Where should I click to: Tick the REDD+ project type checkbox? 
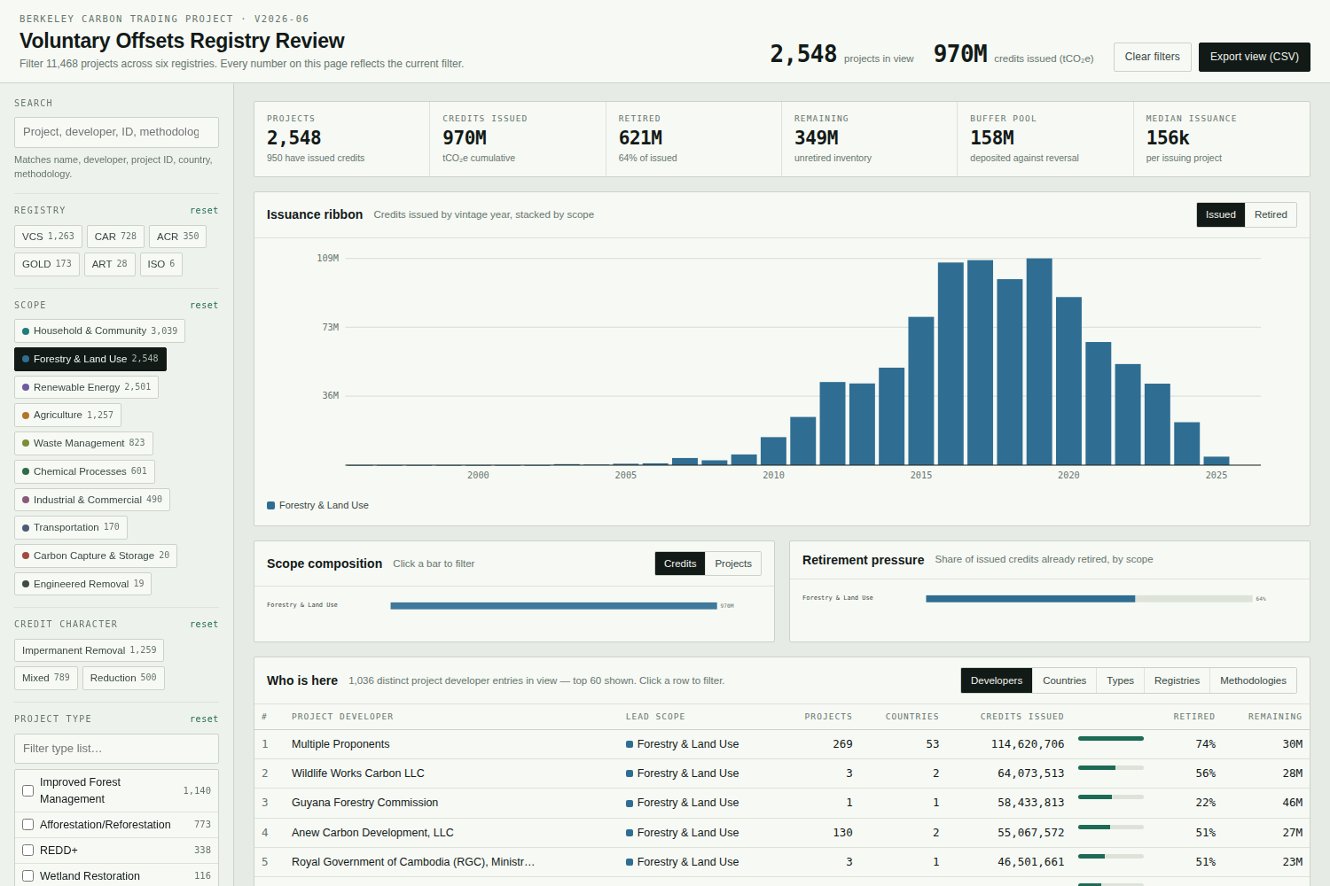tap(27, 850)
